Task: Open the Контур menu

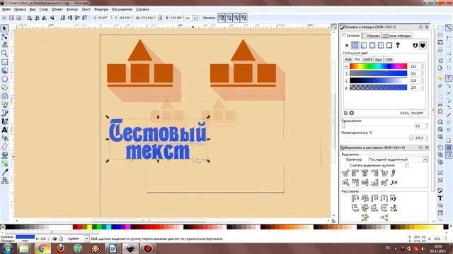Action: (x=72, y=9)
